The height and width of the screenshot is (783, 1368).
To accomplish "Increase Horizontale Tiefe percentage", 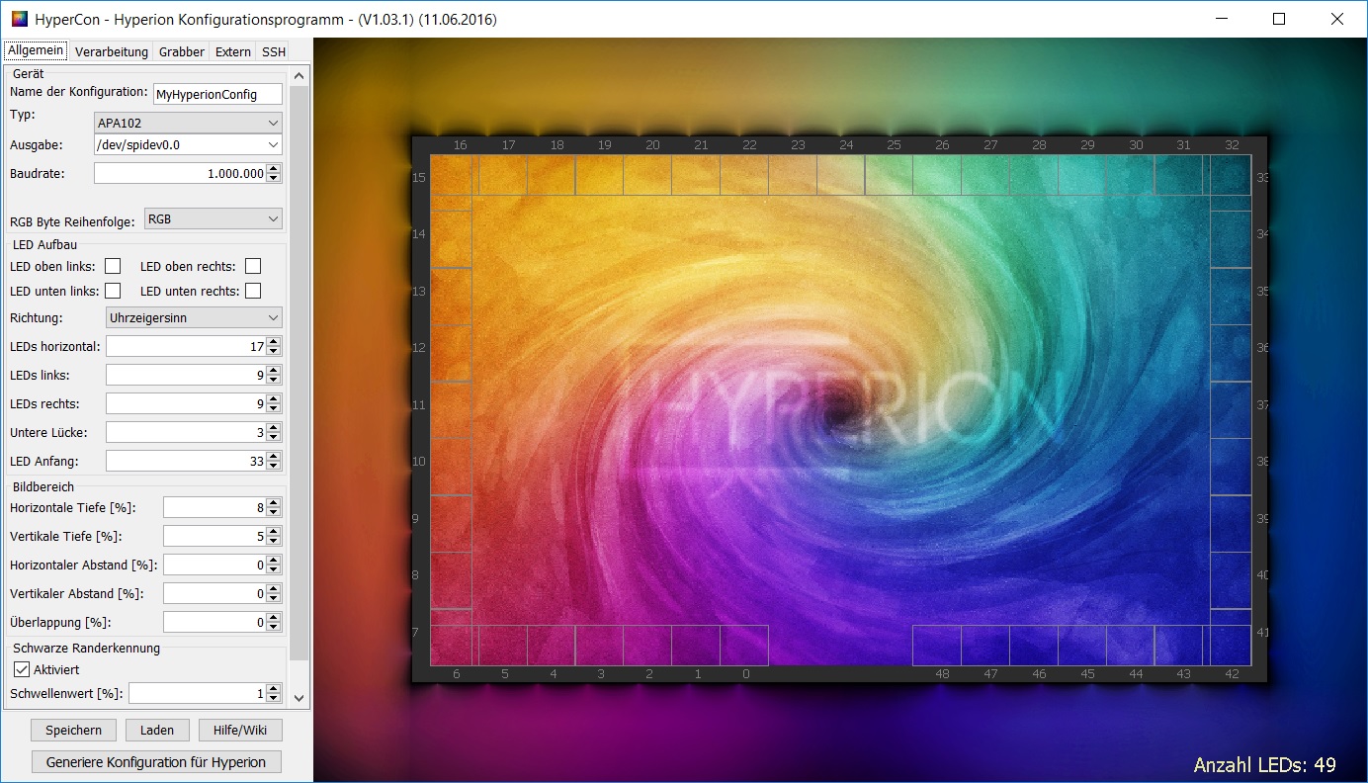I will (x=274, y=502).
